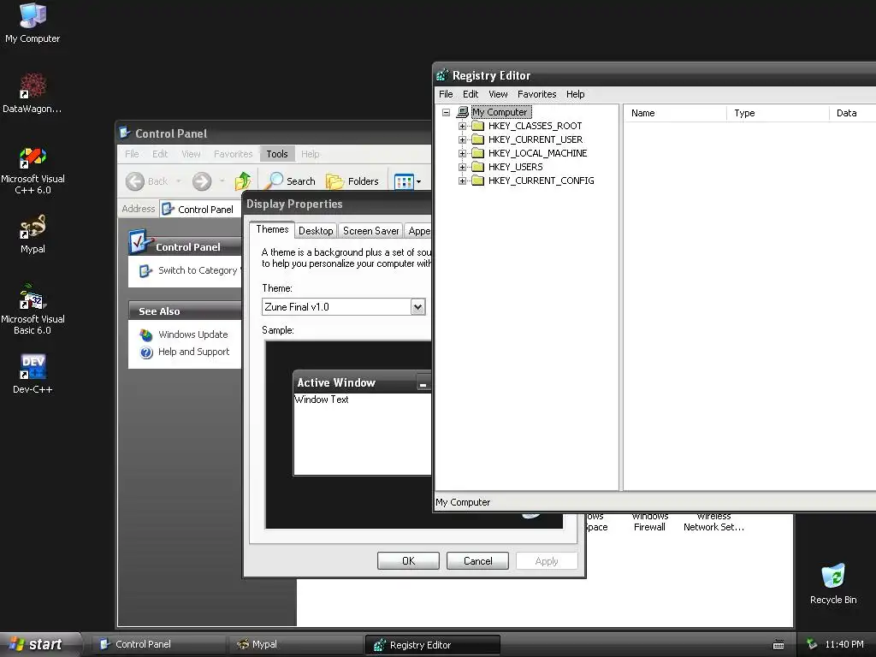Click the Control Panel title bar icon
Screen dimensions: 876x657
click(125, 133)
